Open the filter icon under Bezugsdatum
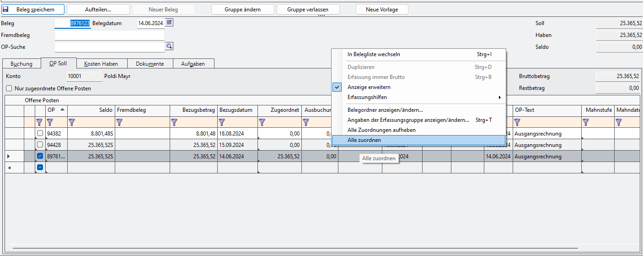The image size is (643, 256). coord(222,122)
